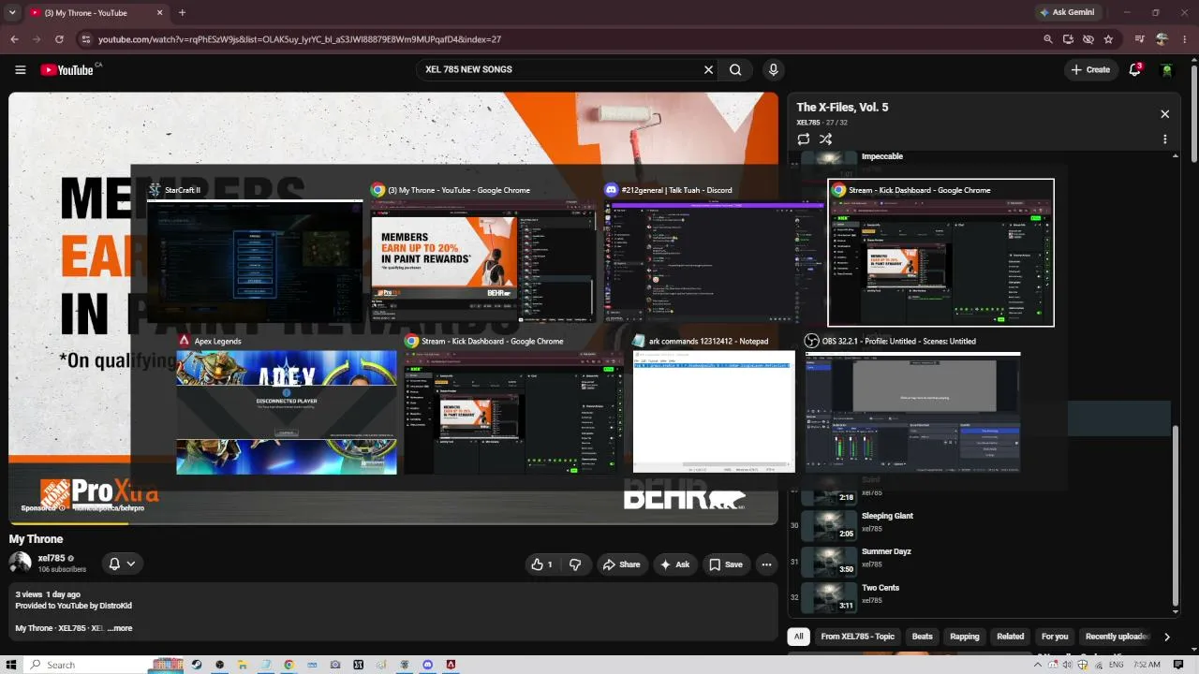Save the video to a playlist

pyautogui.click(x=726, y=564)
